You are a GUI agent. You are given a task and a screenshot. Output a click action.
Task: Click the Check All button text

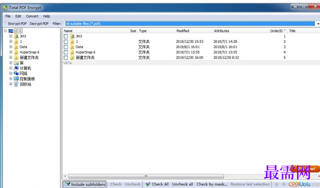[x=160, y=184]
